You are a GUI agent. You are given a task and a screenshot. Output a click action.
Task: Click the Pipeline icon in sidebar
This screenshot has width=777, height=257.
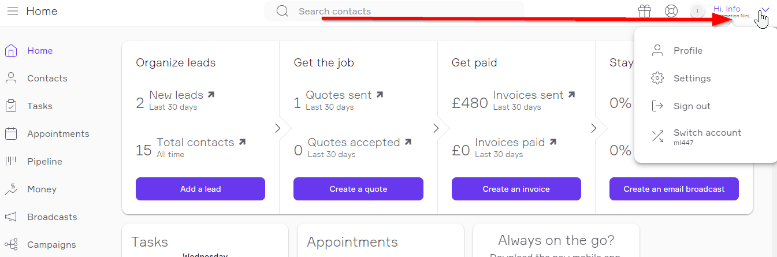click(11, 162)
